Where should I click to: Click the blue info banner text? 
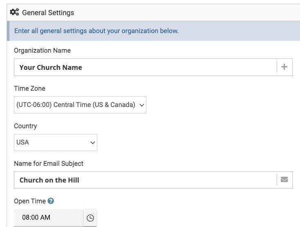tap(96, 31)
